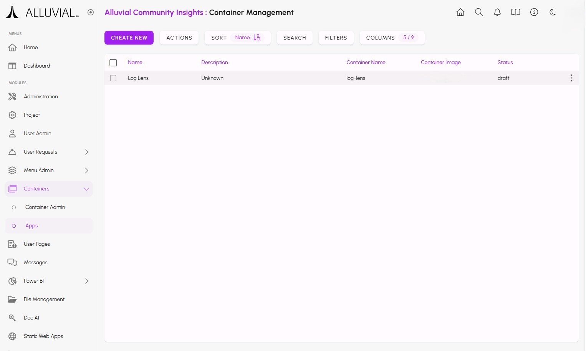Click the User Admin person icon

point(12,134)
